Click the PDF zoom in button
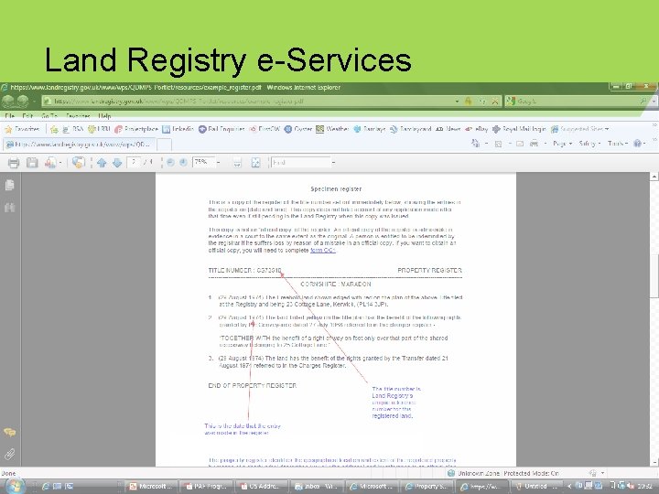 click(183, 163)
